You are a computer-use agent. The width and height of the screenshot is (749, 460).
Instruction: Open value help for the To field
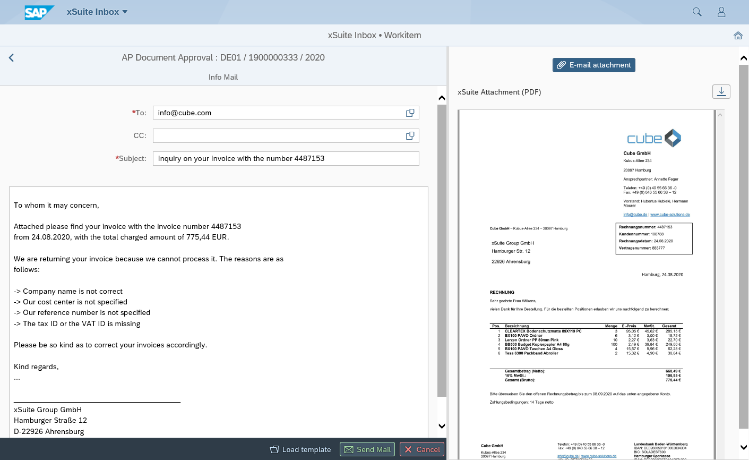[x=410, y=113]
